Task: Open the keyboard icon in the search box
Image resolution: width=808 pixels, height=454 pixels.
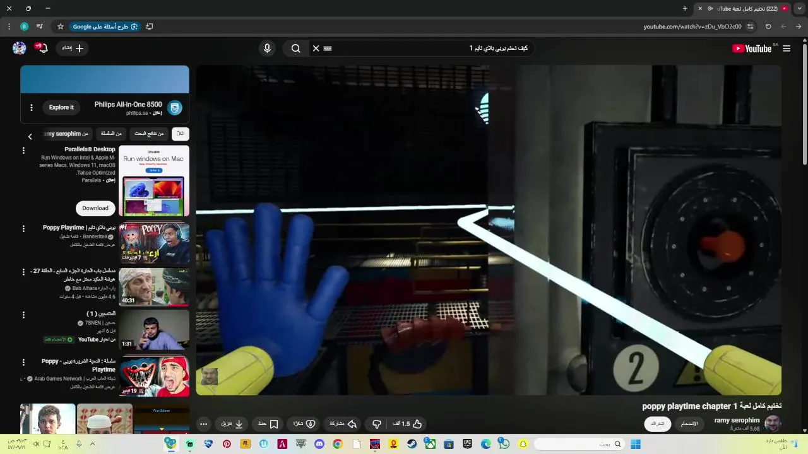Action: pos(328,49)
